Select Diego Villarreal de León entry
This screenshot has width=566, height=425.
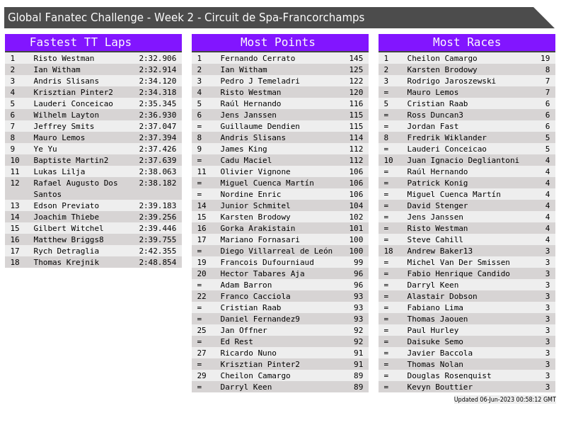[x=276, y=251]
